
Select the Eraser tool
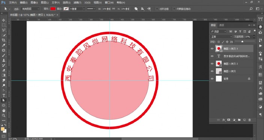click(3, 70)
